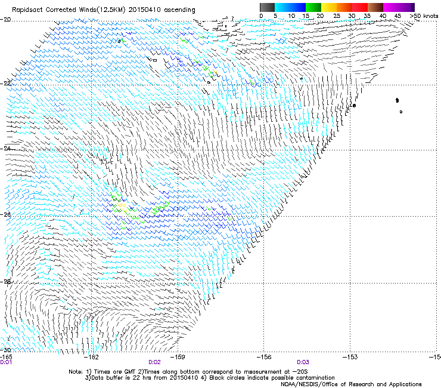Click the cyan 5-10 knots legend segment
441x388 pixels.
pyautogui.click(x=282, y=7)
